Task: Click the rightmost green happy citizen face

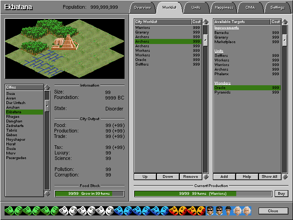Action: tap(54, 211)
